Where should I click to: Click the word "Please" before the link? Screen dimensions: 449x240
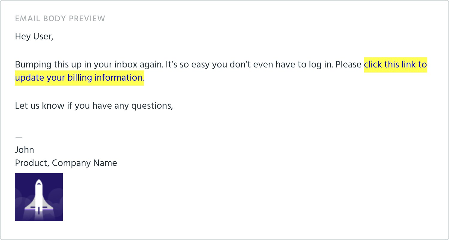[x=348, y=64]
